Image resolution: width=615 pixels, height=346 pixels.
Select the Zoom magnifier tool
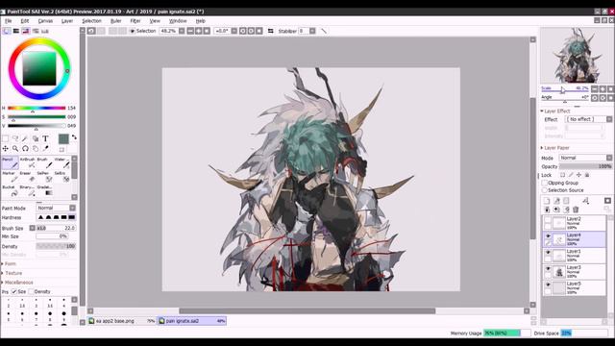click(15, 149)
